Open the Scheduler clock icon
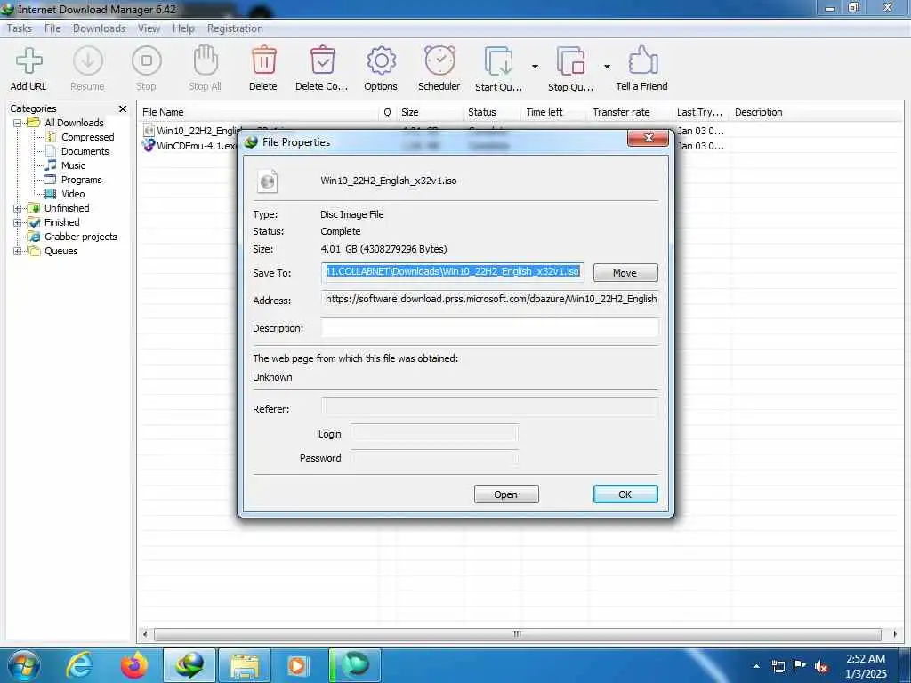Image resolution: width=911 pixels, height=683 pixels. point(439,60)
